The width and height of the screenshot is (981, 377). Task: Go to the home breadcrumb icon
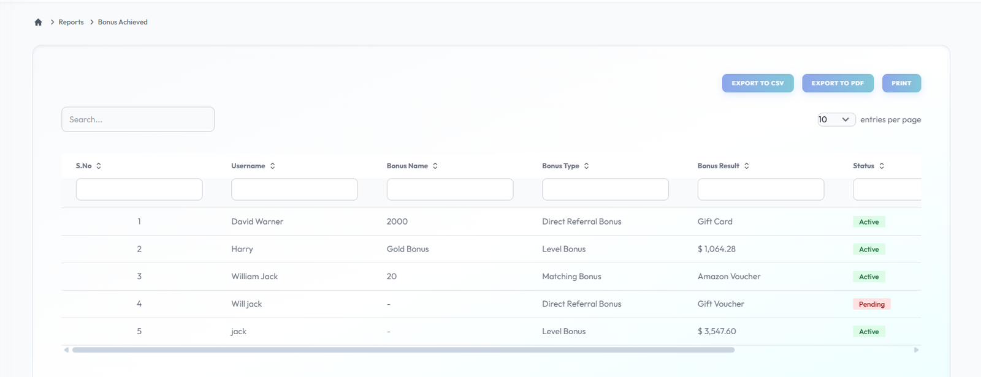click(38, 22)
